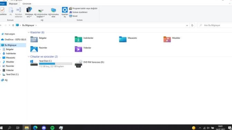Select the Müzikler folder icon

(167, 39)
